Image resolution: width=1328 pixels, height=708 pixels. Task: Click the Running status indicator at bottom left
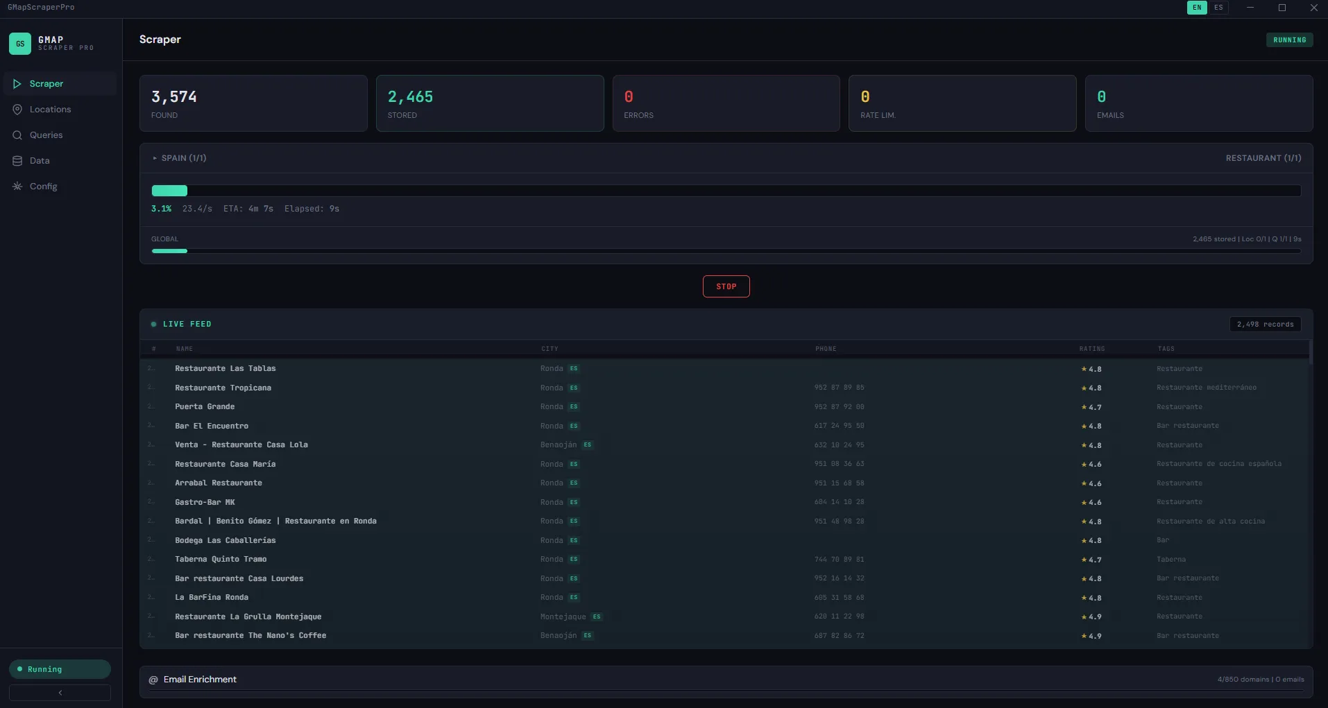point(60,669)
